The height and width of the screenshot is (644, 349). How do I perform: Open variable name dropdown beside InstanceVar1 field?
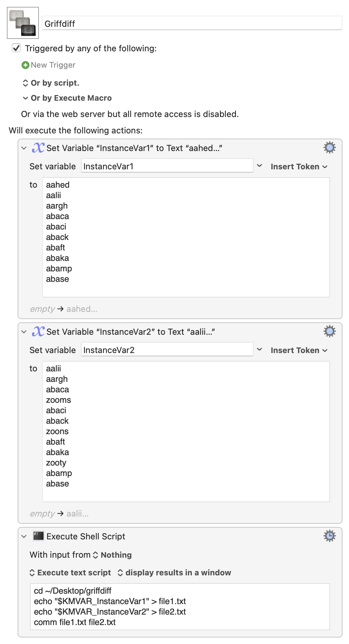[259, 166]
